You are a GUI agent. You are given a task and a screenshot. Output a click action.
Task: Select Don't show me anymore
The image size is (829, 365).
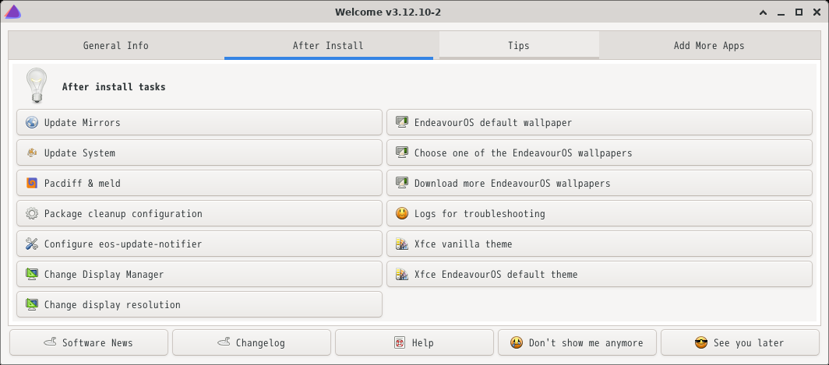click(x=577, y=342)
